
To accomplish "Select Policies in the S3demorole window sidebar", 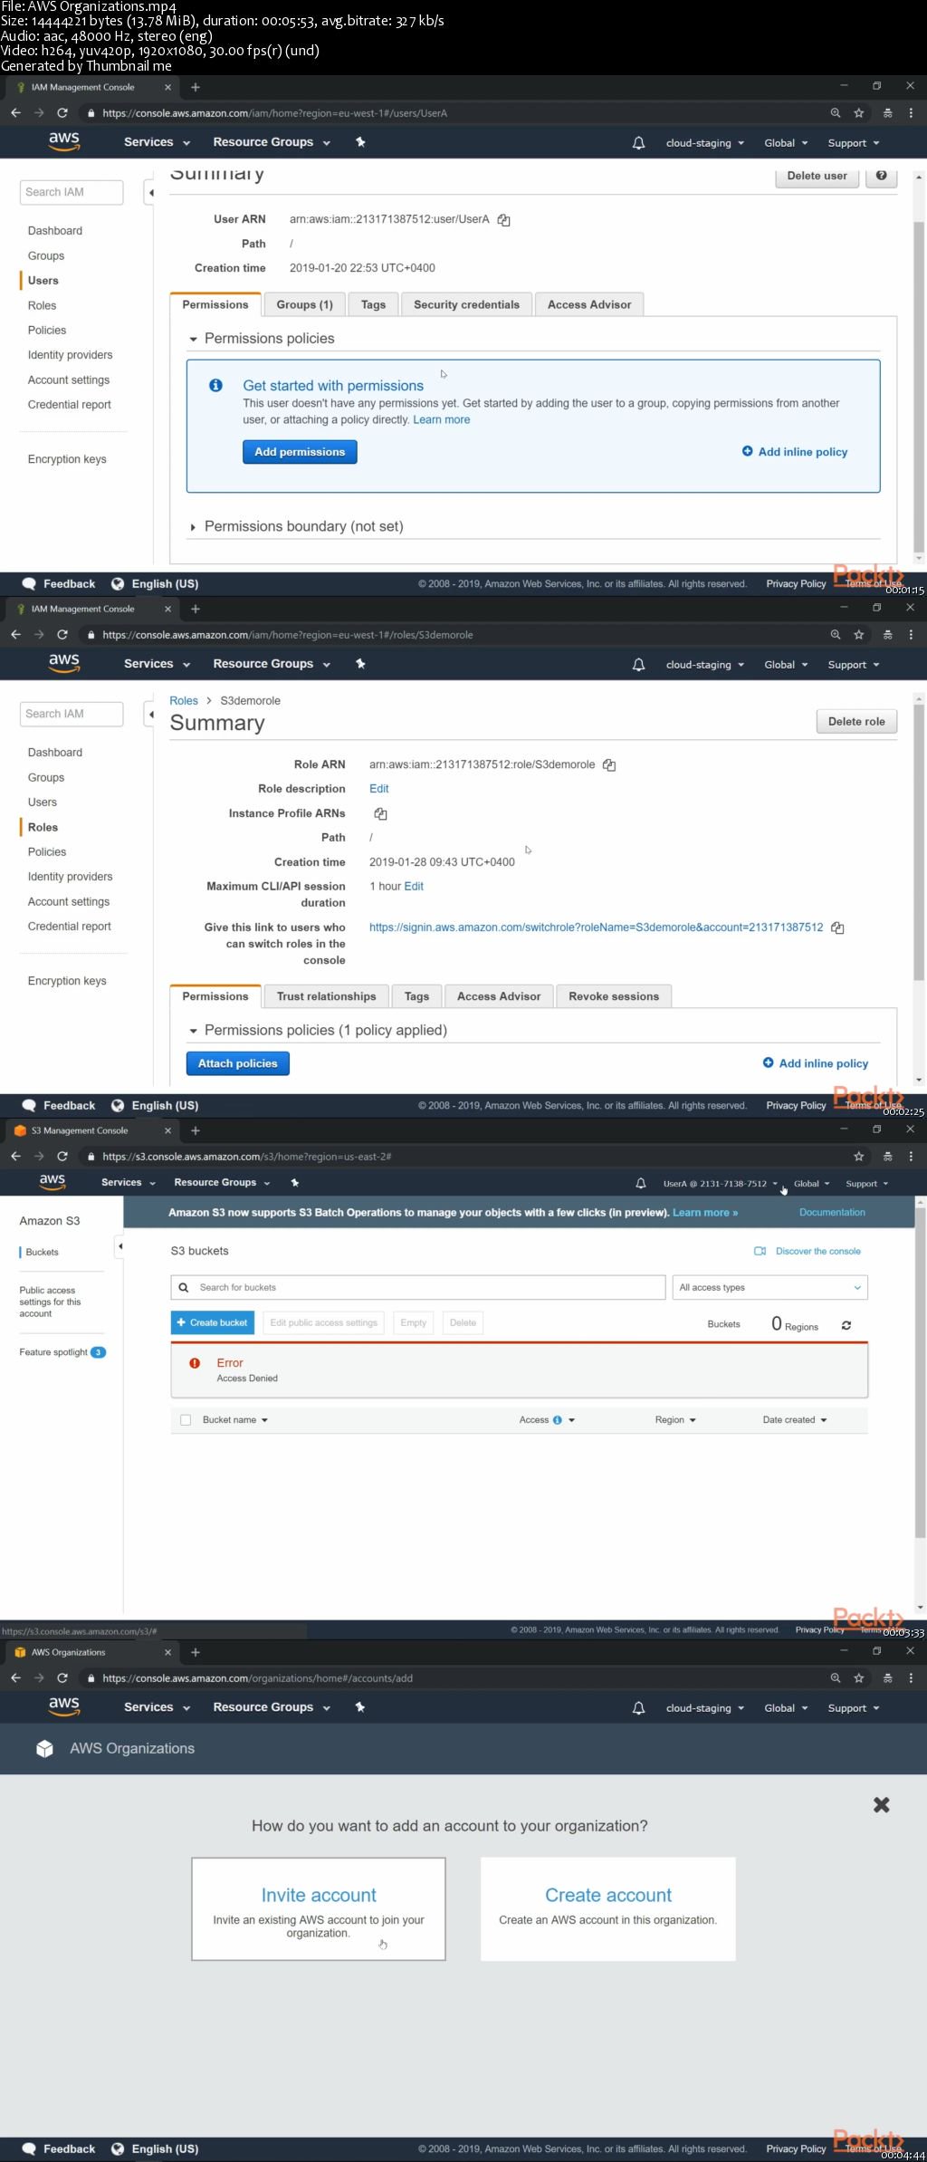I will pyautogui.click(x=47, y=852).
